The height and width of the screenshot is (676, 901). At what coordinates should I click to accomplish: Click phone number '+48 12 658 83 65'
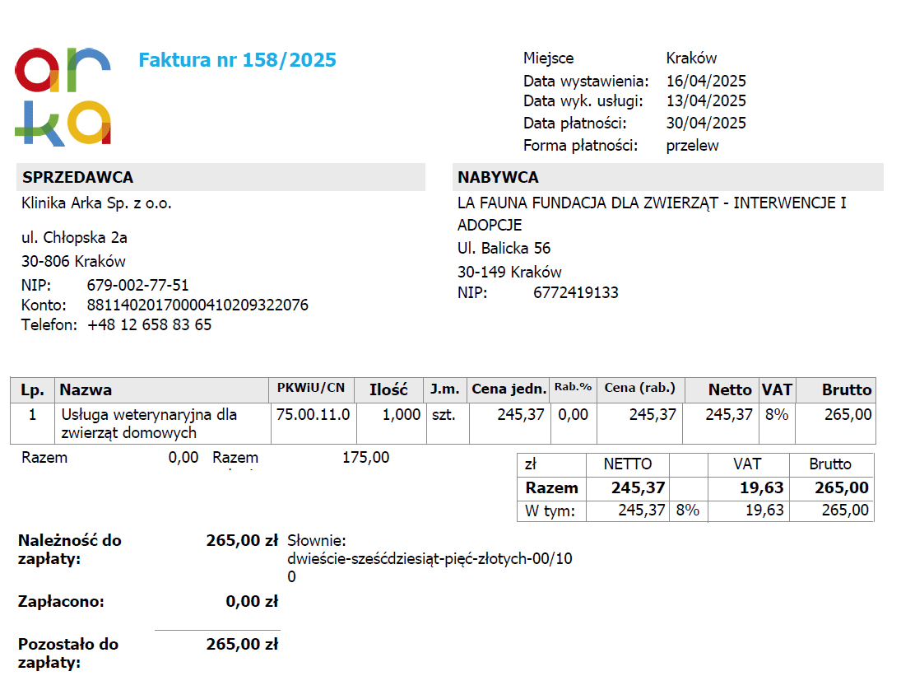149,324
